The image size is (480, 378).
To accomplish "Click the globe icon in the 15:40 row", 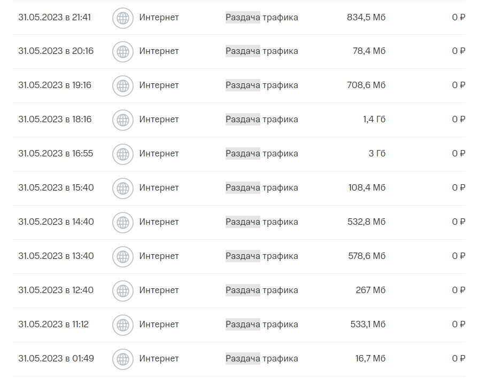I will point(123,188).
